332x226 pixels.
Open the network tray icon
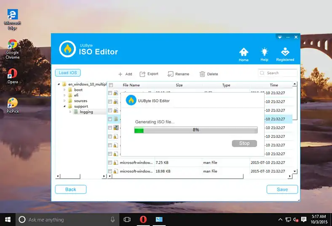pyautogui.click(x=288, y=220)
